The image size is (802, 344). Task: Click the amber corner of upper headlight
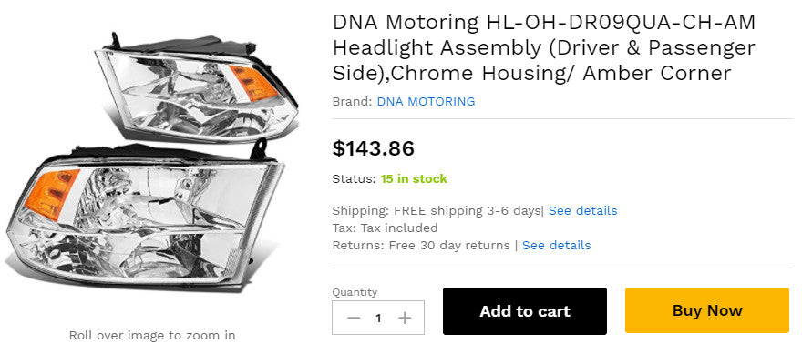253,83
